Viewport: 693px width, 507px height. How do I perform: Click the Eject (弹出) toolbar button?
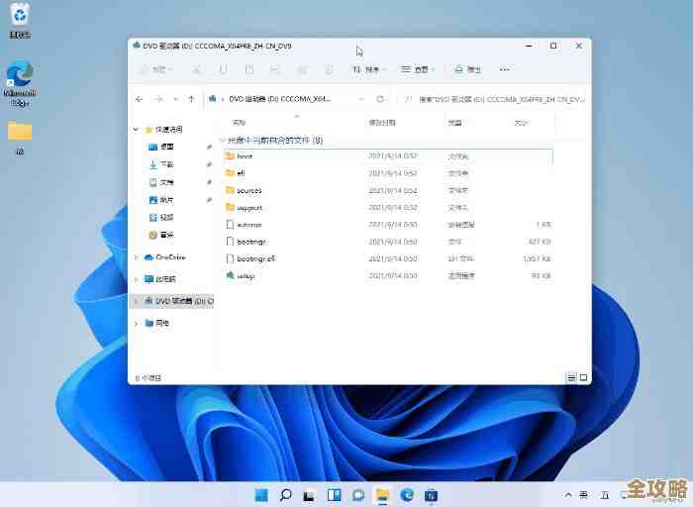tap(468, 69)
